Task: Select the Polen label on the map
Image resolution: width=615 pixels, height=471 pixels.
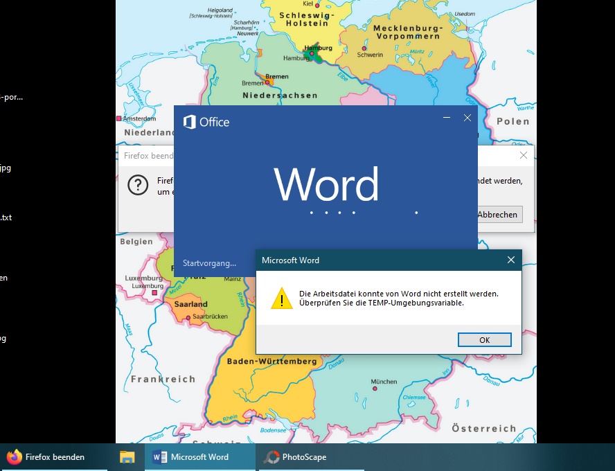Action: 513,121
